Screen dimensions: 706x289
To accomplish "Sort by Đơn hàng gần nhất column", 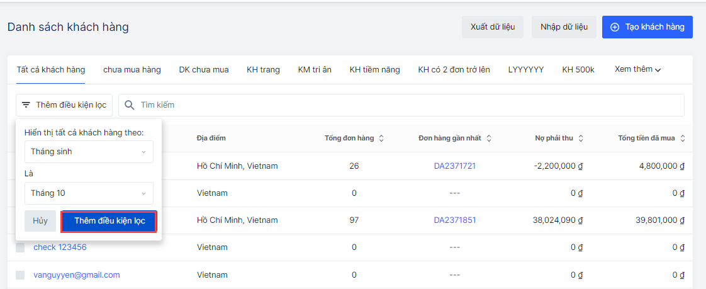I will pyautogui.click(x=489, y=139).
